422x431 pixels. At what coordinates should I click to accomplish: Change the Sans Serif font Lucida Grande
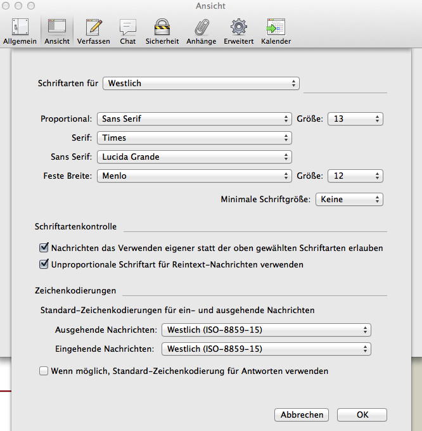click(x=194, y=157)
